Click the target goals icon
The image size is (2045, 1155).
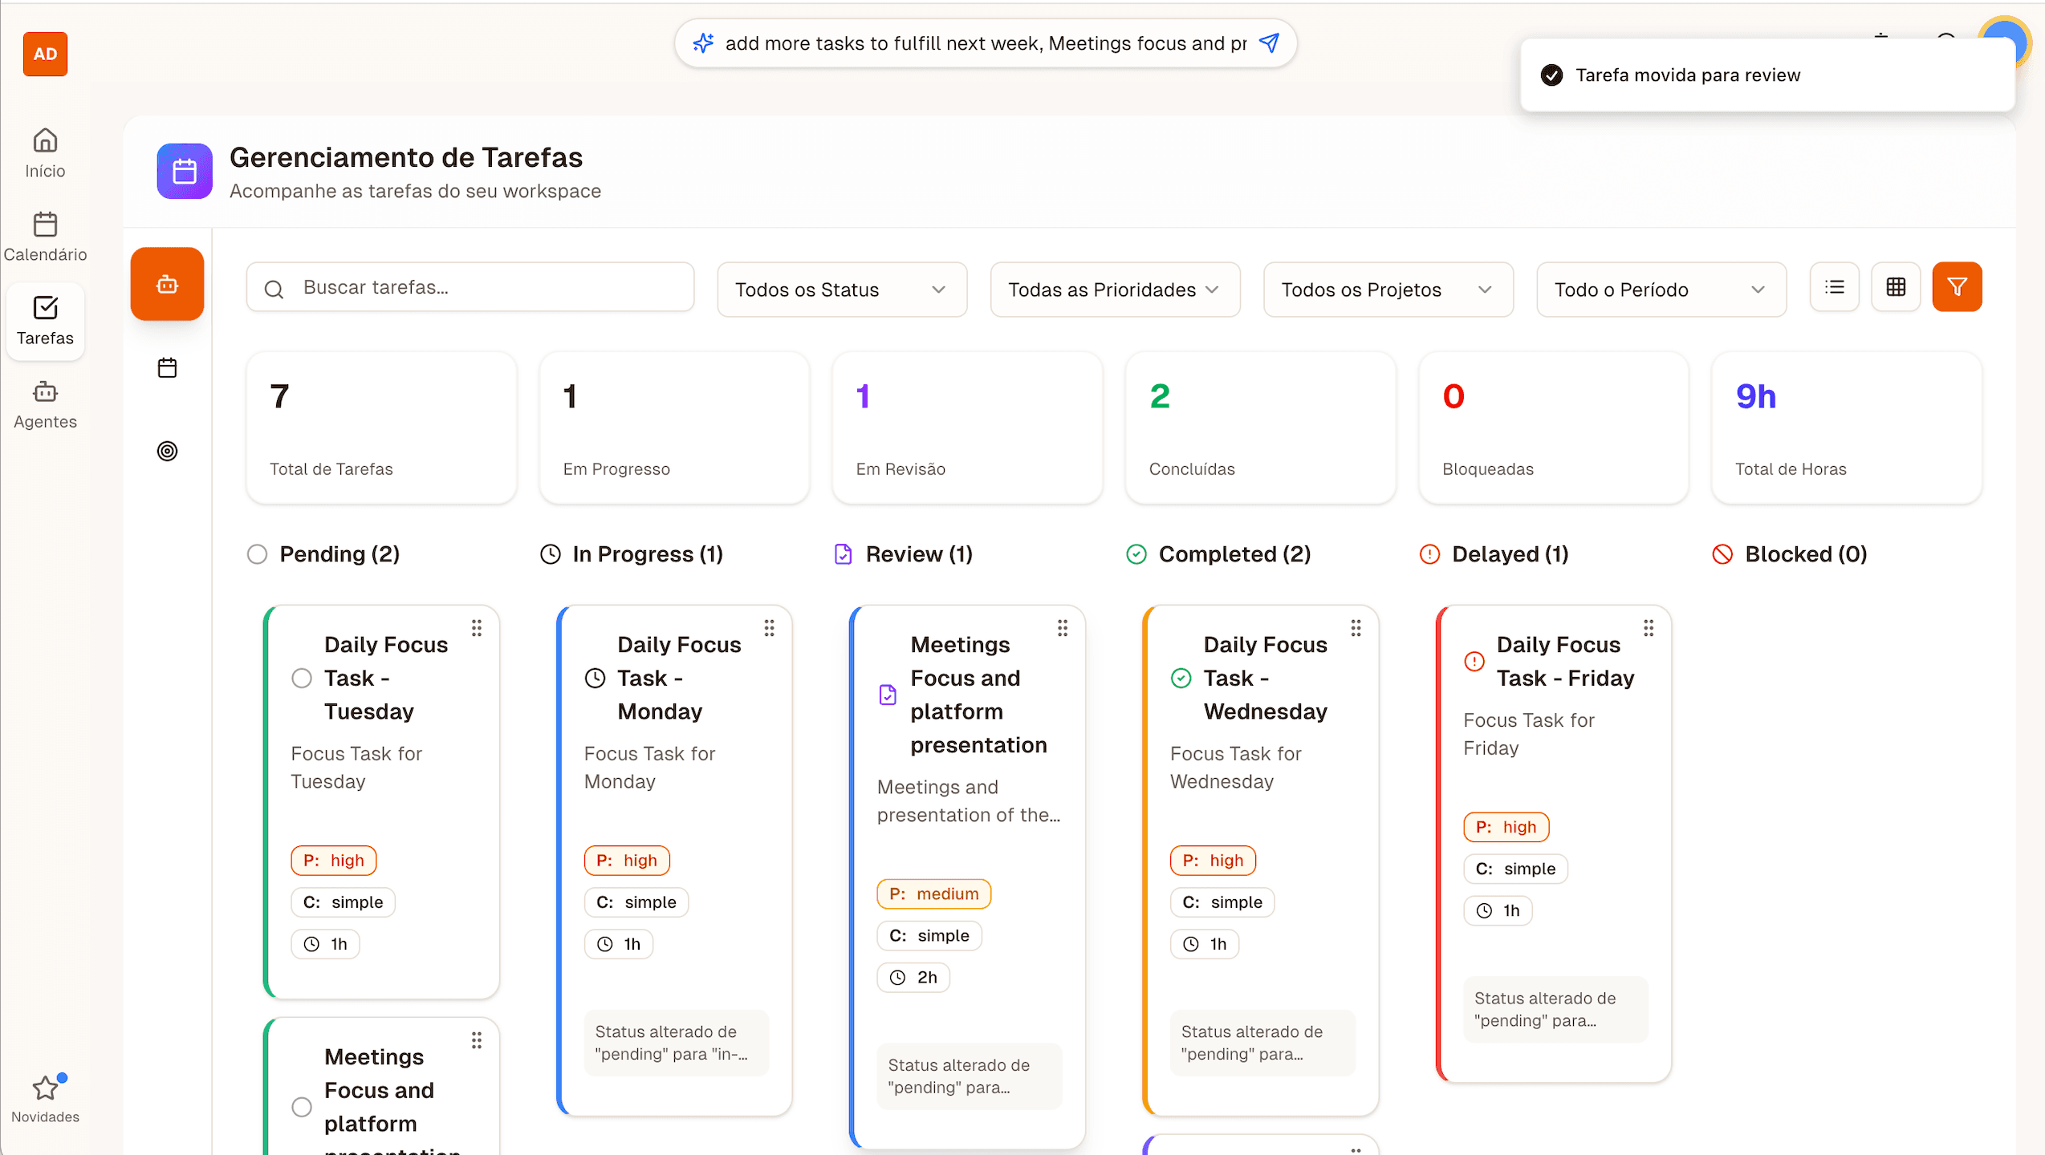coord(167,451)
